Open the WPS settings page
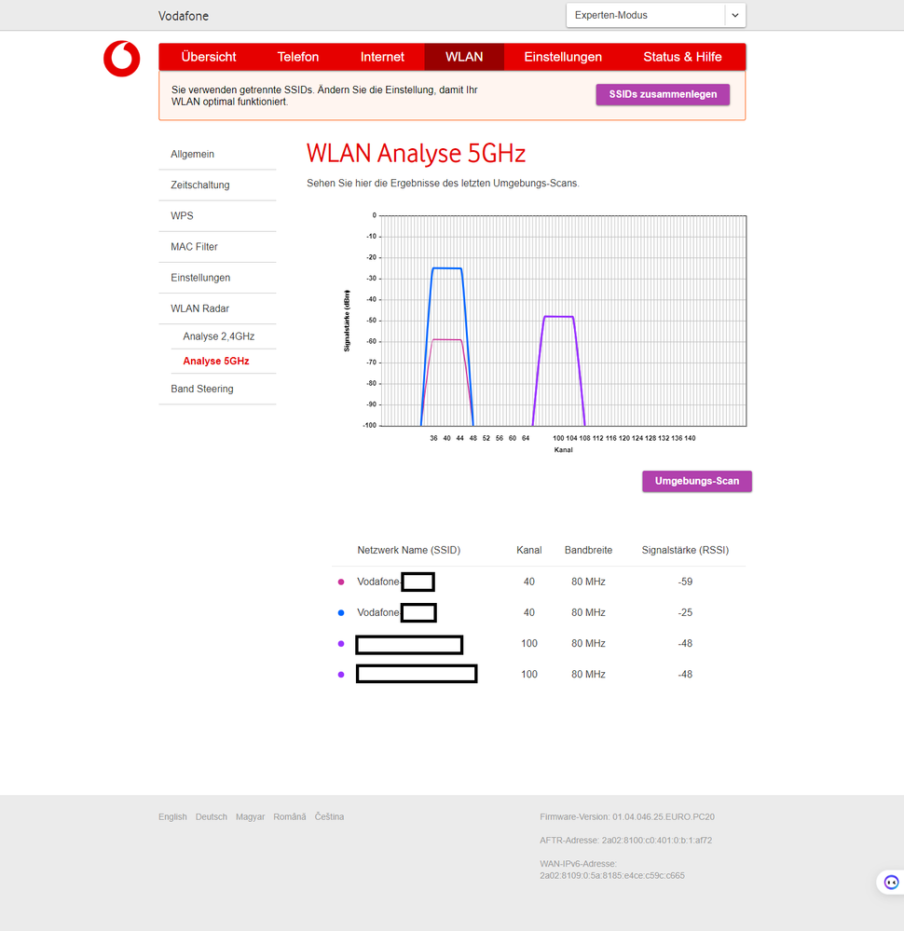Screen dimensions: 904x931 182,215
